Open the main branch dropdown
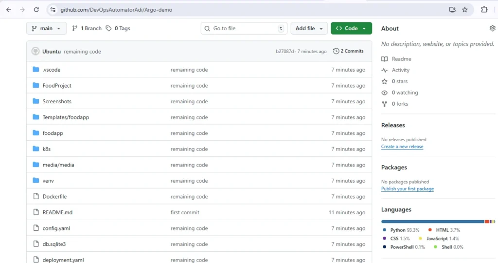The height and width of the screenshot is (263, 498). [46, 28]
